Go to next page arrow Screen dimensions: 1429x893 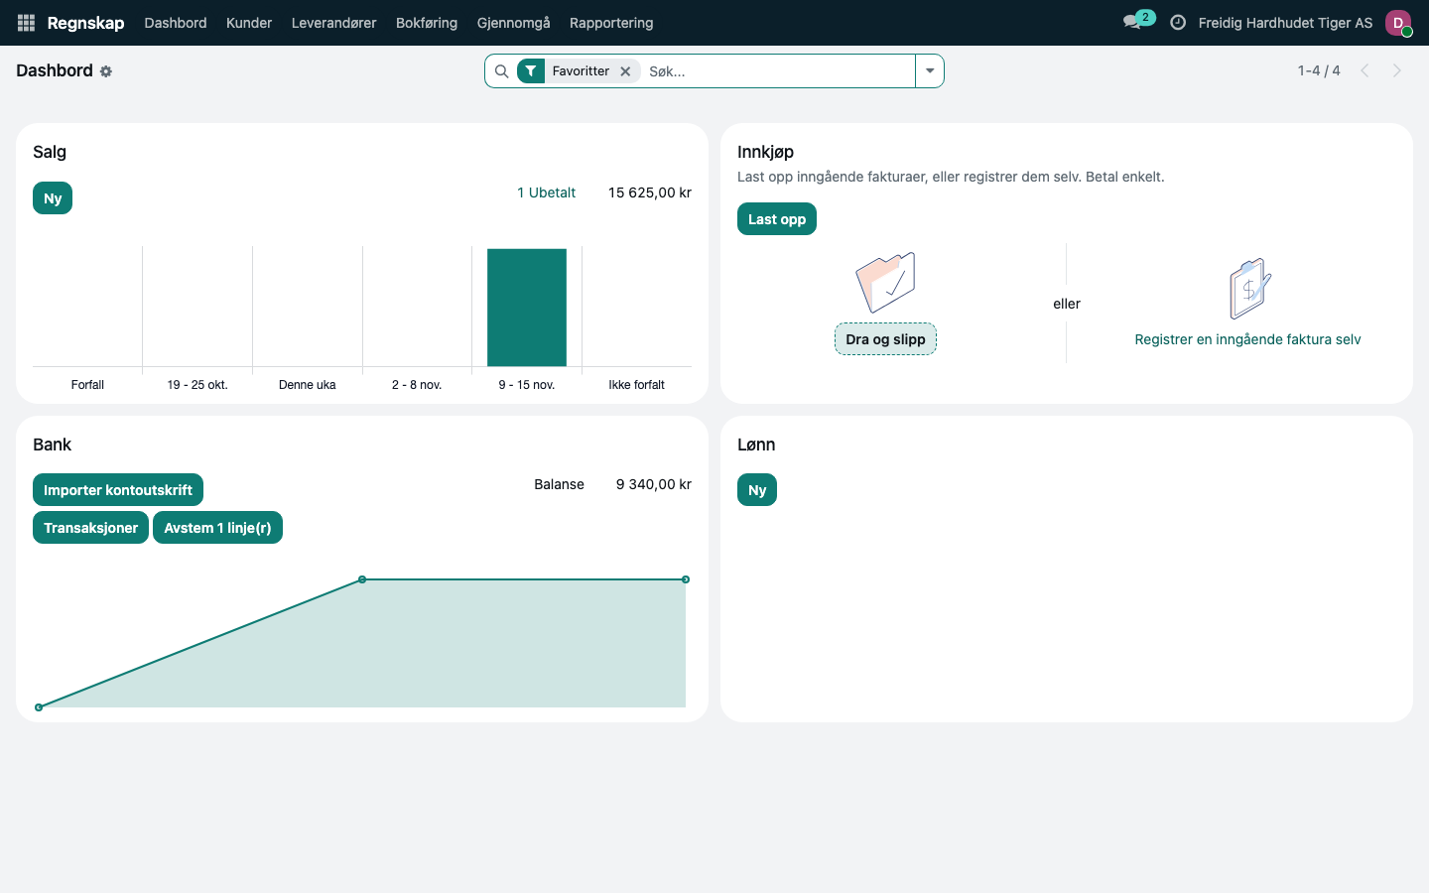(1397, 70)
